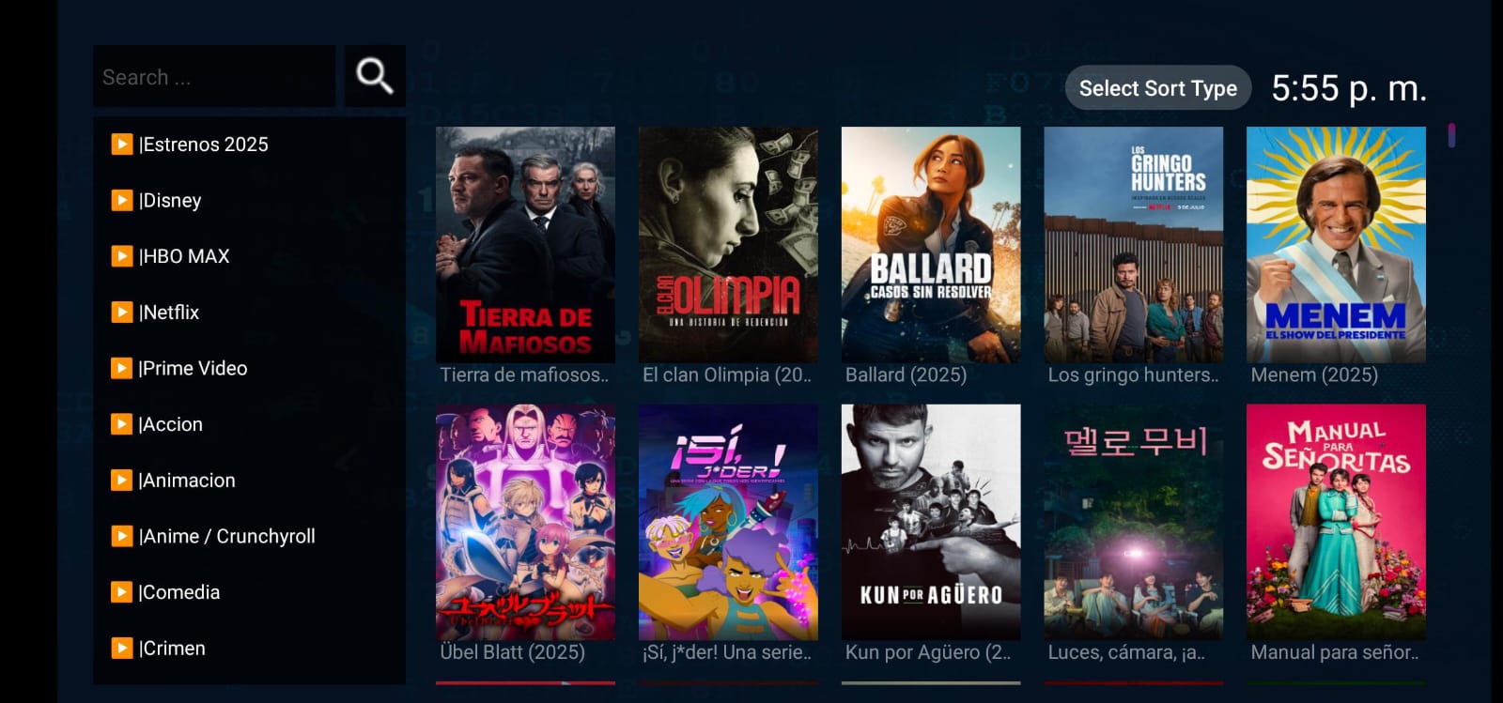Screen dimensions: 1503x703
Task: Click the play icon beside Netflix
Action: (x=122, y=312)
